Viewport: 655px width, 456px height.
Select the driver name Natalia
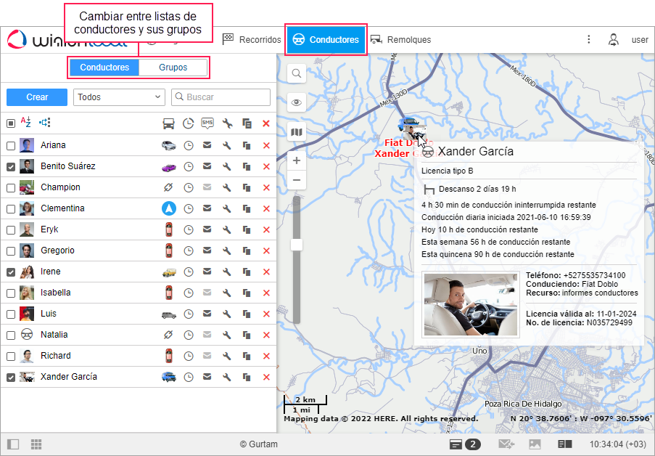click(x=54, y=335)
